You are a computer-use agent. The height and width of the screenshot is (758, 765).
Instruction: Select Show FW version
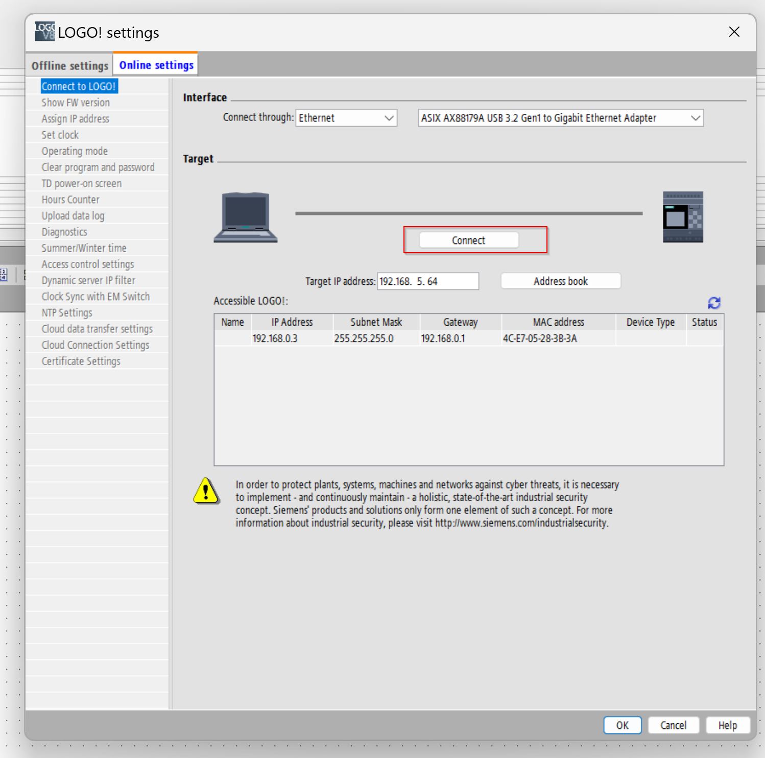coord(76,103)
